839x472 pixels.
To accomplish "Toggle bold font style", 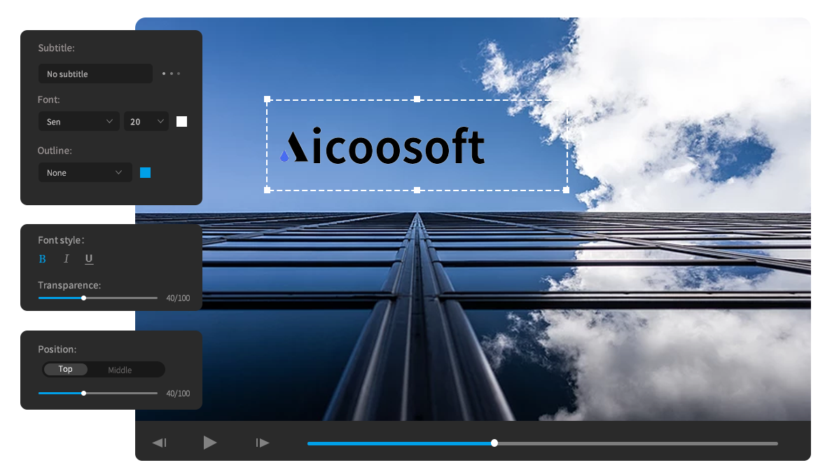I will [x=42, y=259].
